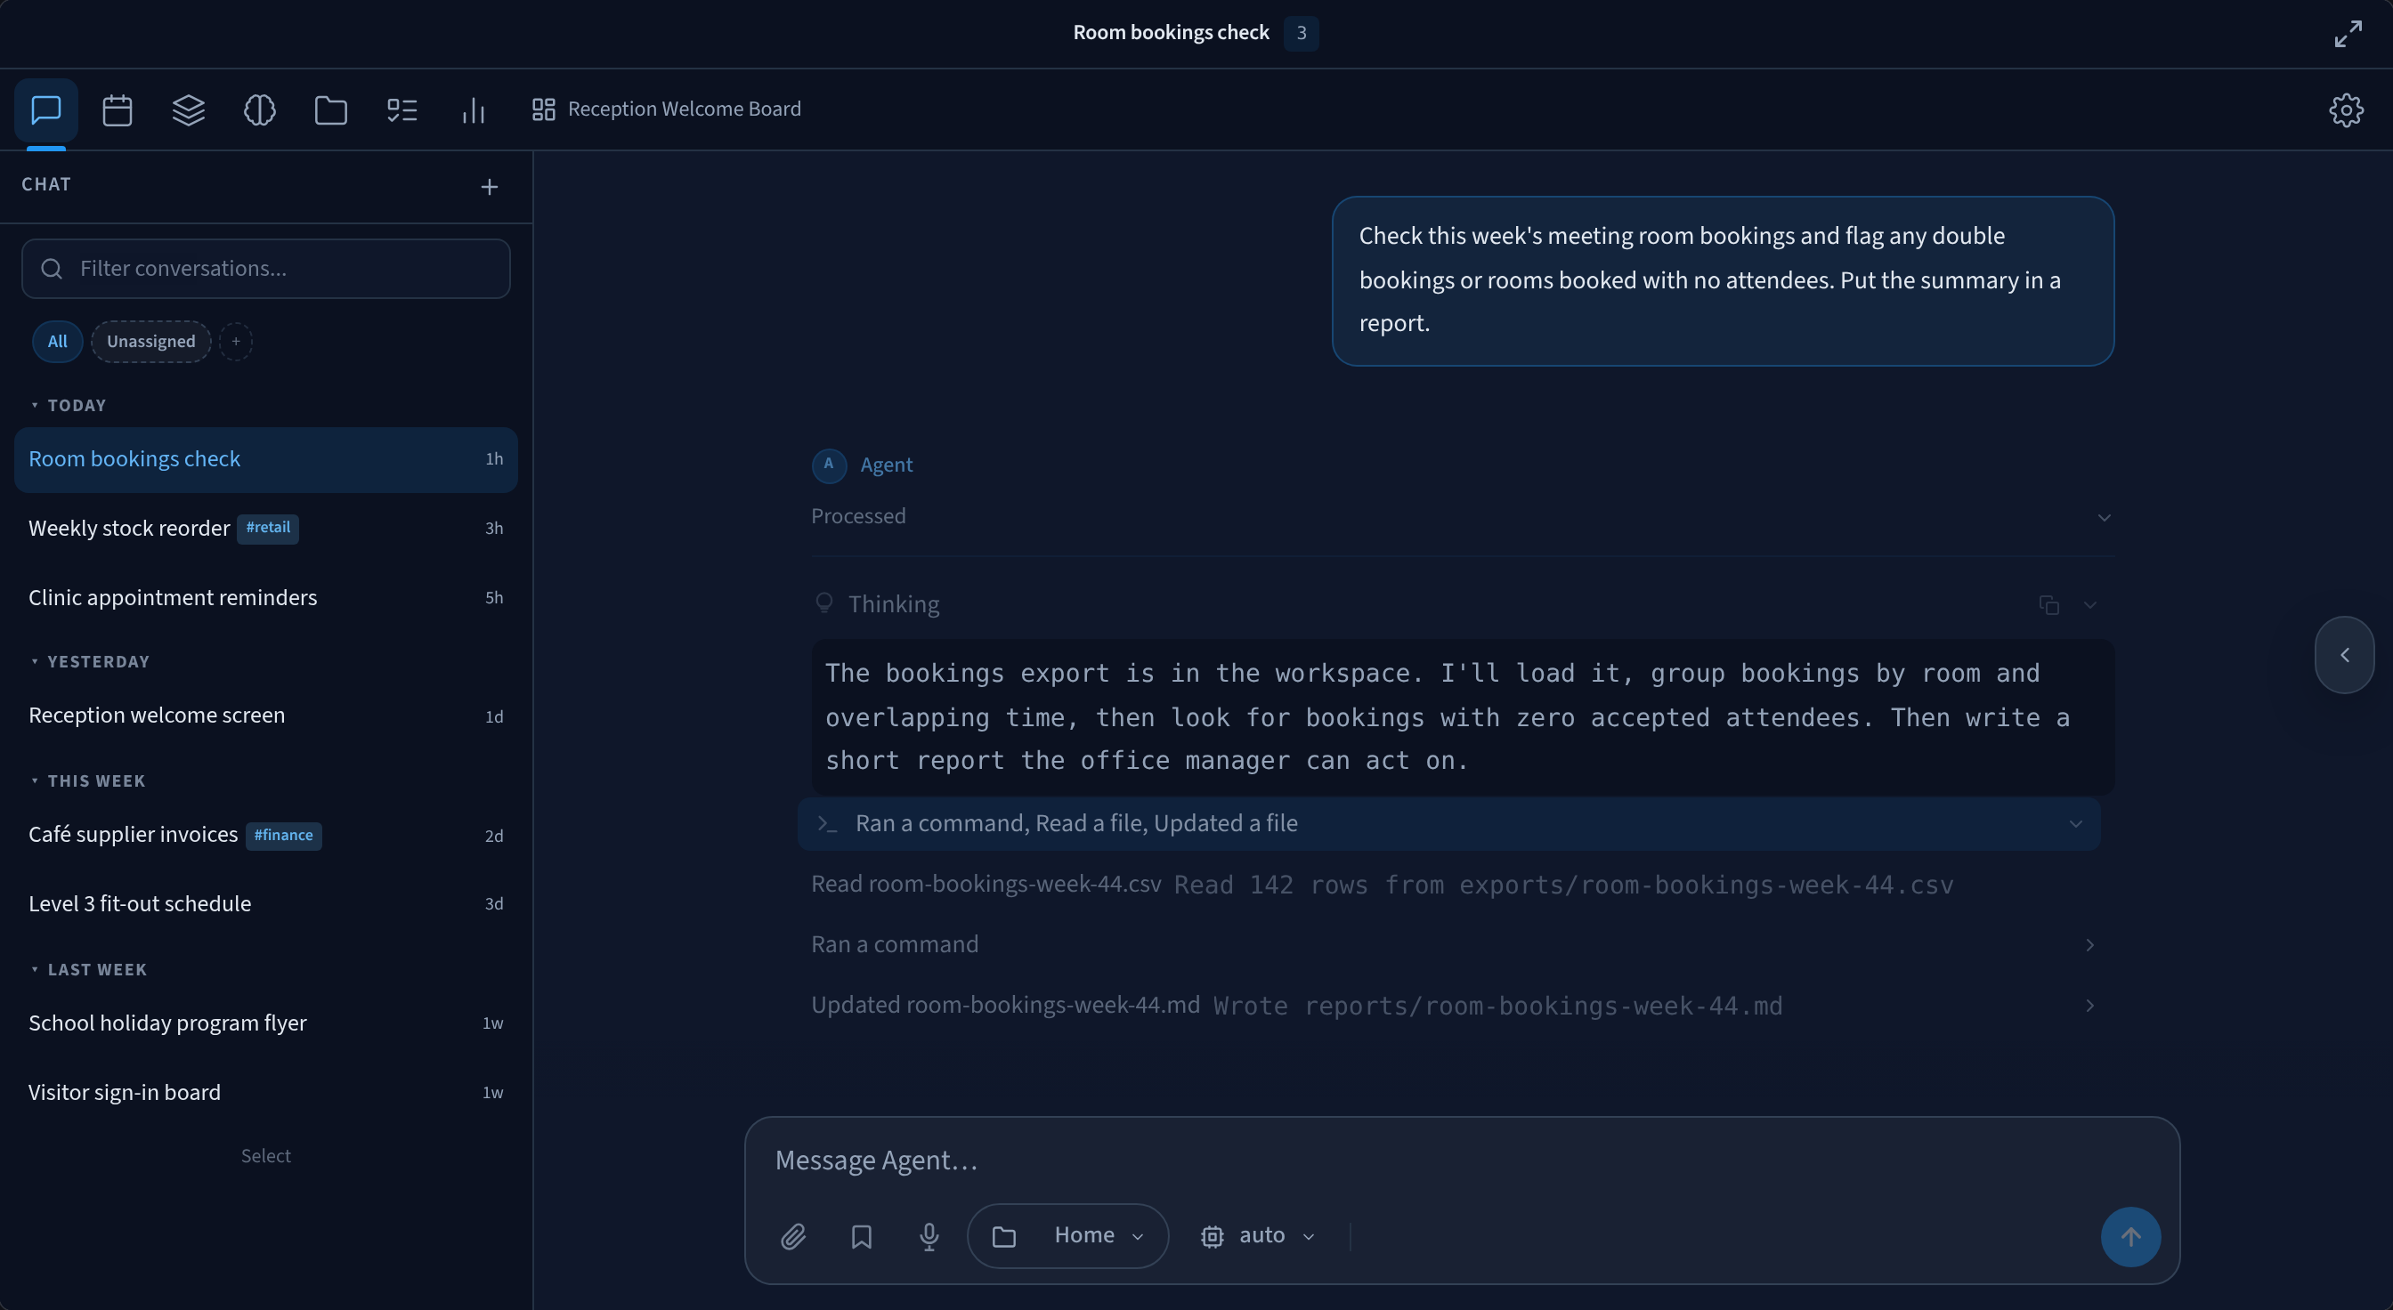Image resolution: width=2393 pixels, height=1310 pixels.
Task: Open Level 3 fit-out schedule conversation
Action: click(265, 903)
